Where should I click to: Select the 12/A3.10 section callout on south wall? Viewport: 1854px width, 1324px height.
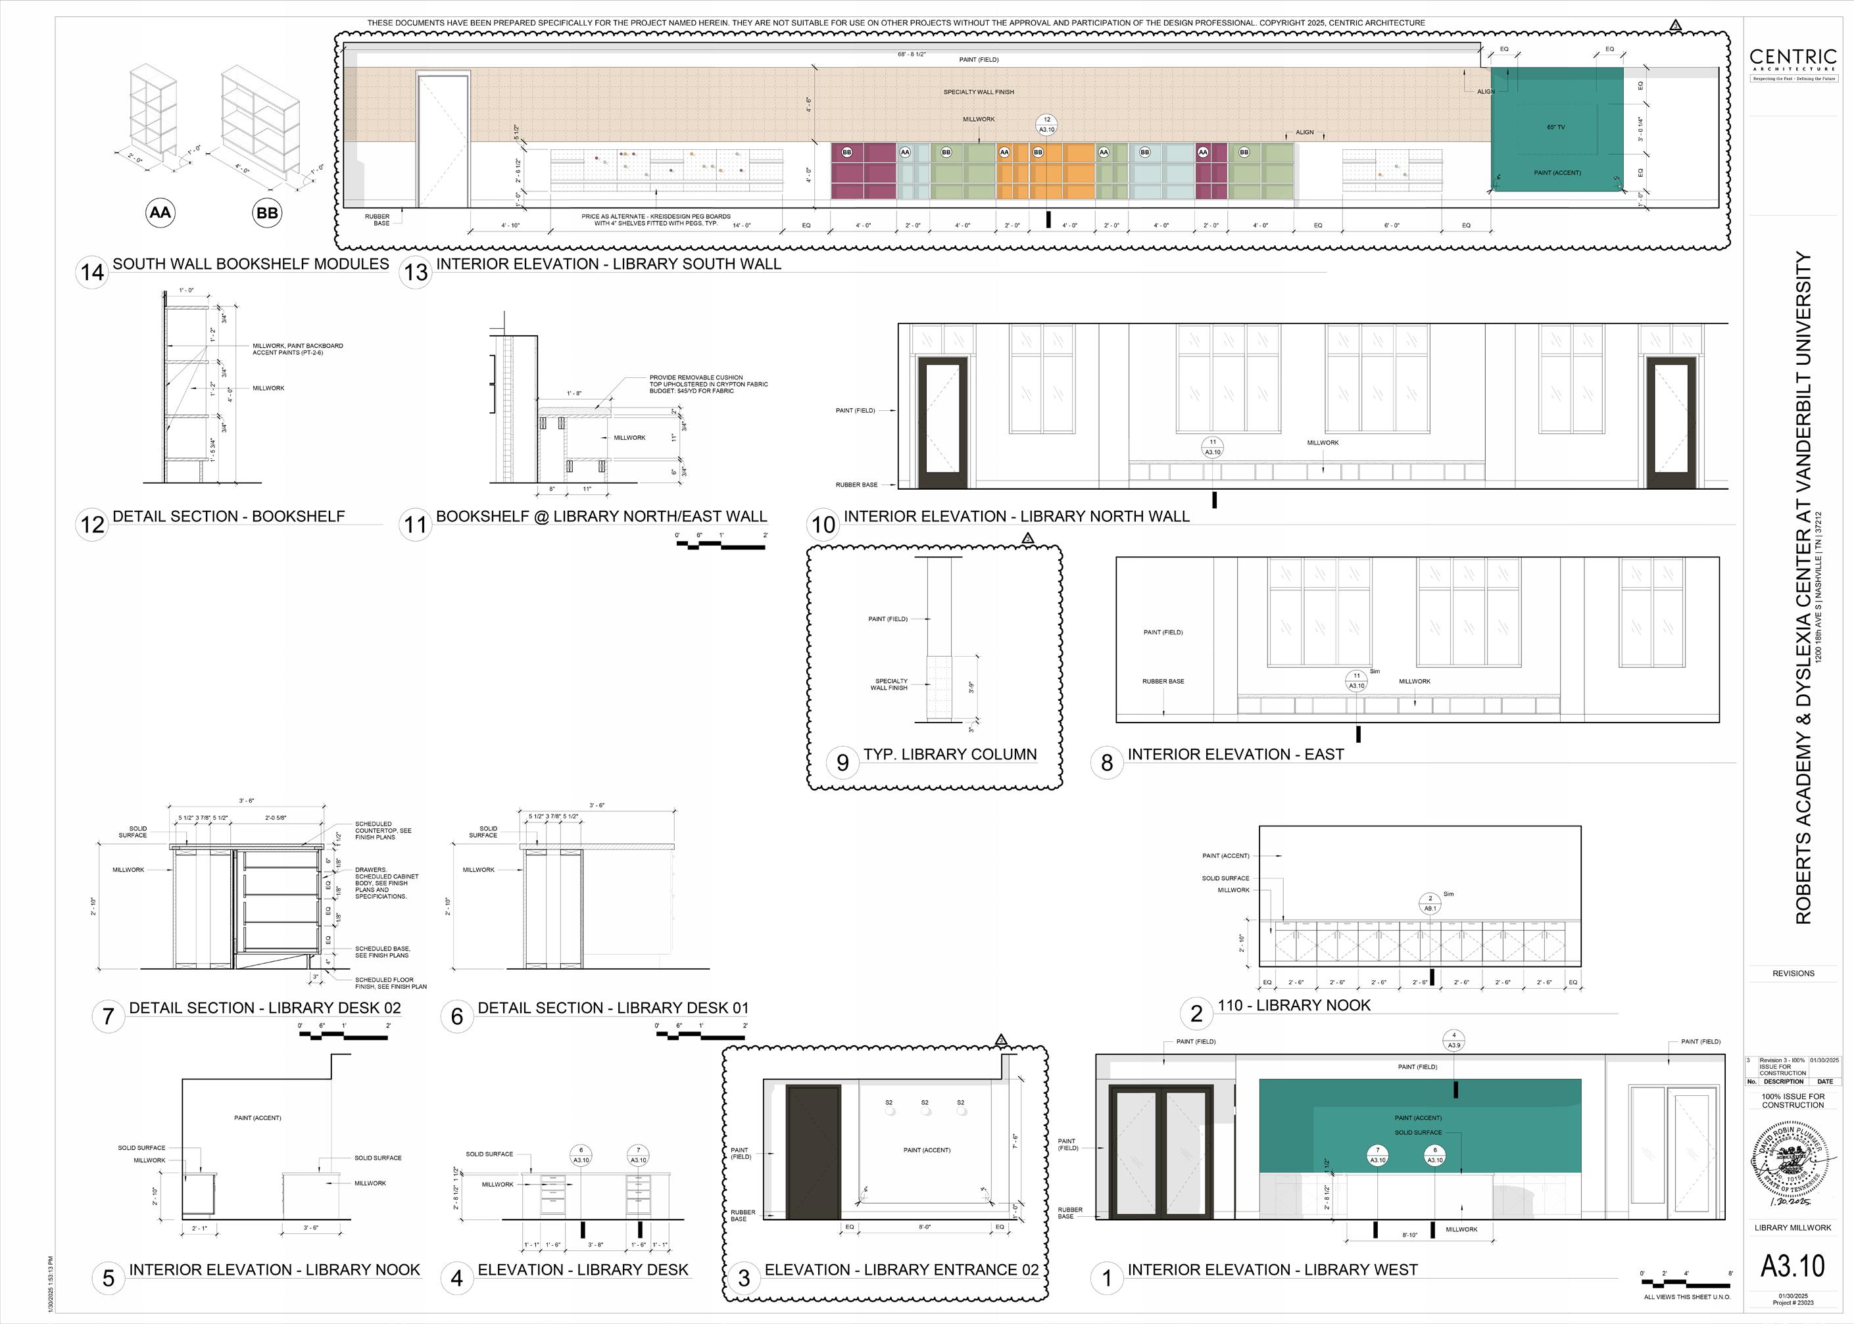(1046, 125)
